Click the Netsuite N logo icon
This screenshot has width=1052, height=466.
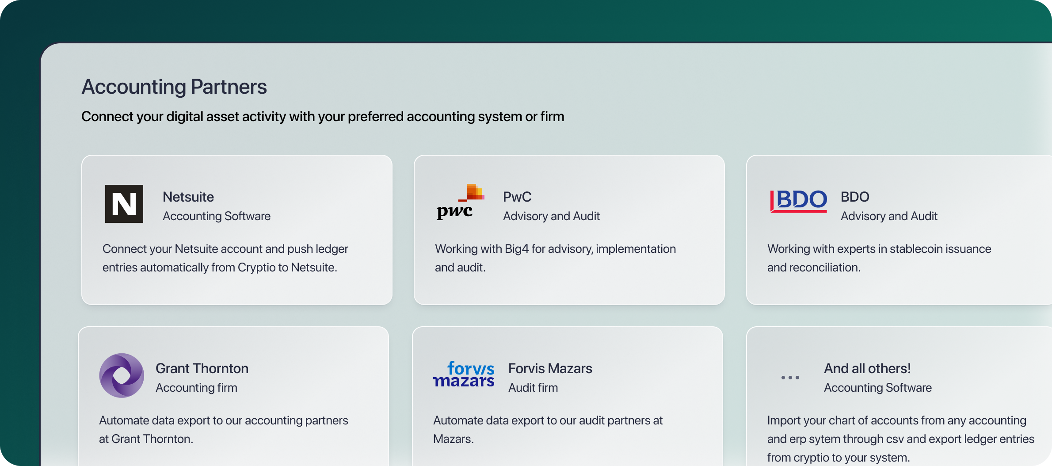[124, 204]
